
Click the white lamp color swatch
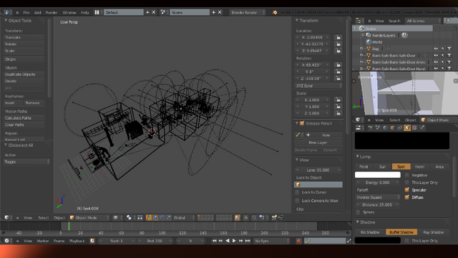click(377, 175)
